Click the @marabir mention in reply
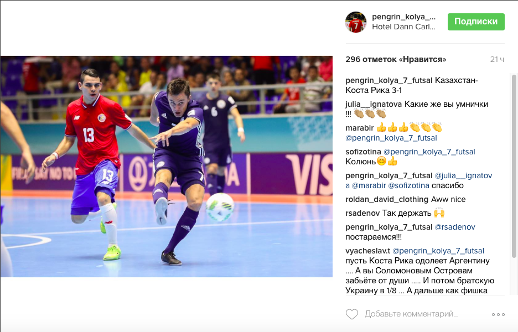Image resolution: width=518 pixels, height=332 pixels. (369, 185)
